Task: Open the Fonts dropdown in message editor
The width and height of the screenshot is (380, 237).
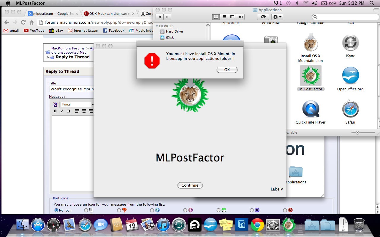Action: 77,104
